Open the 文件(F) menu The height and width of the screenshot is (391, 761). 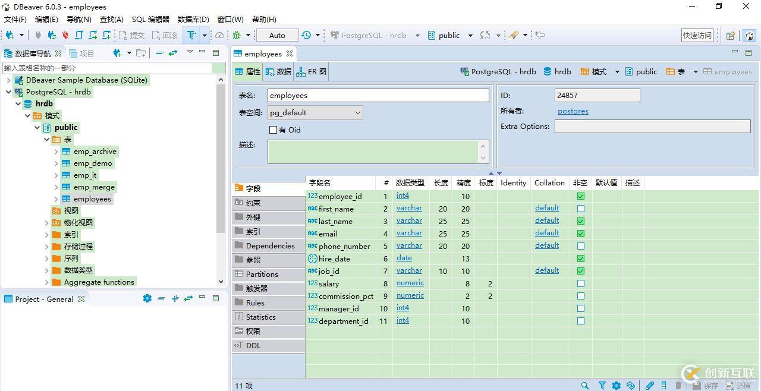point(15,19)
